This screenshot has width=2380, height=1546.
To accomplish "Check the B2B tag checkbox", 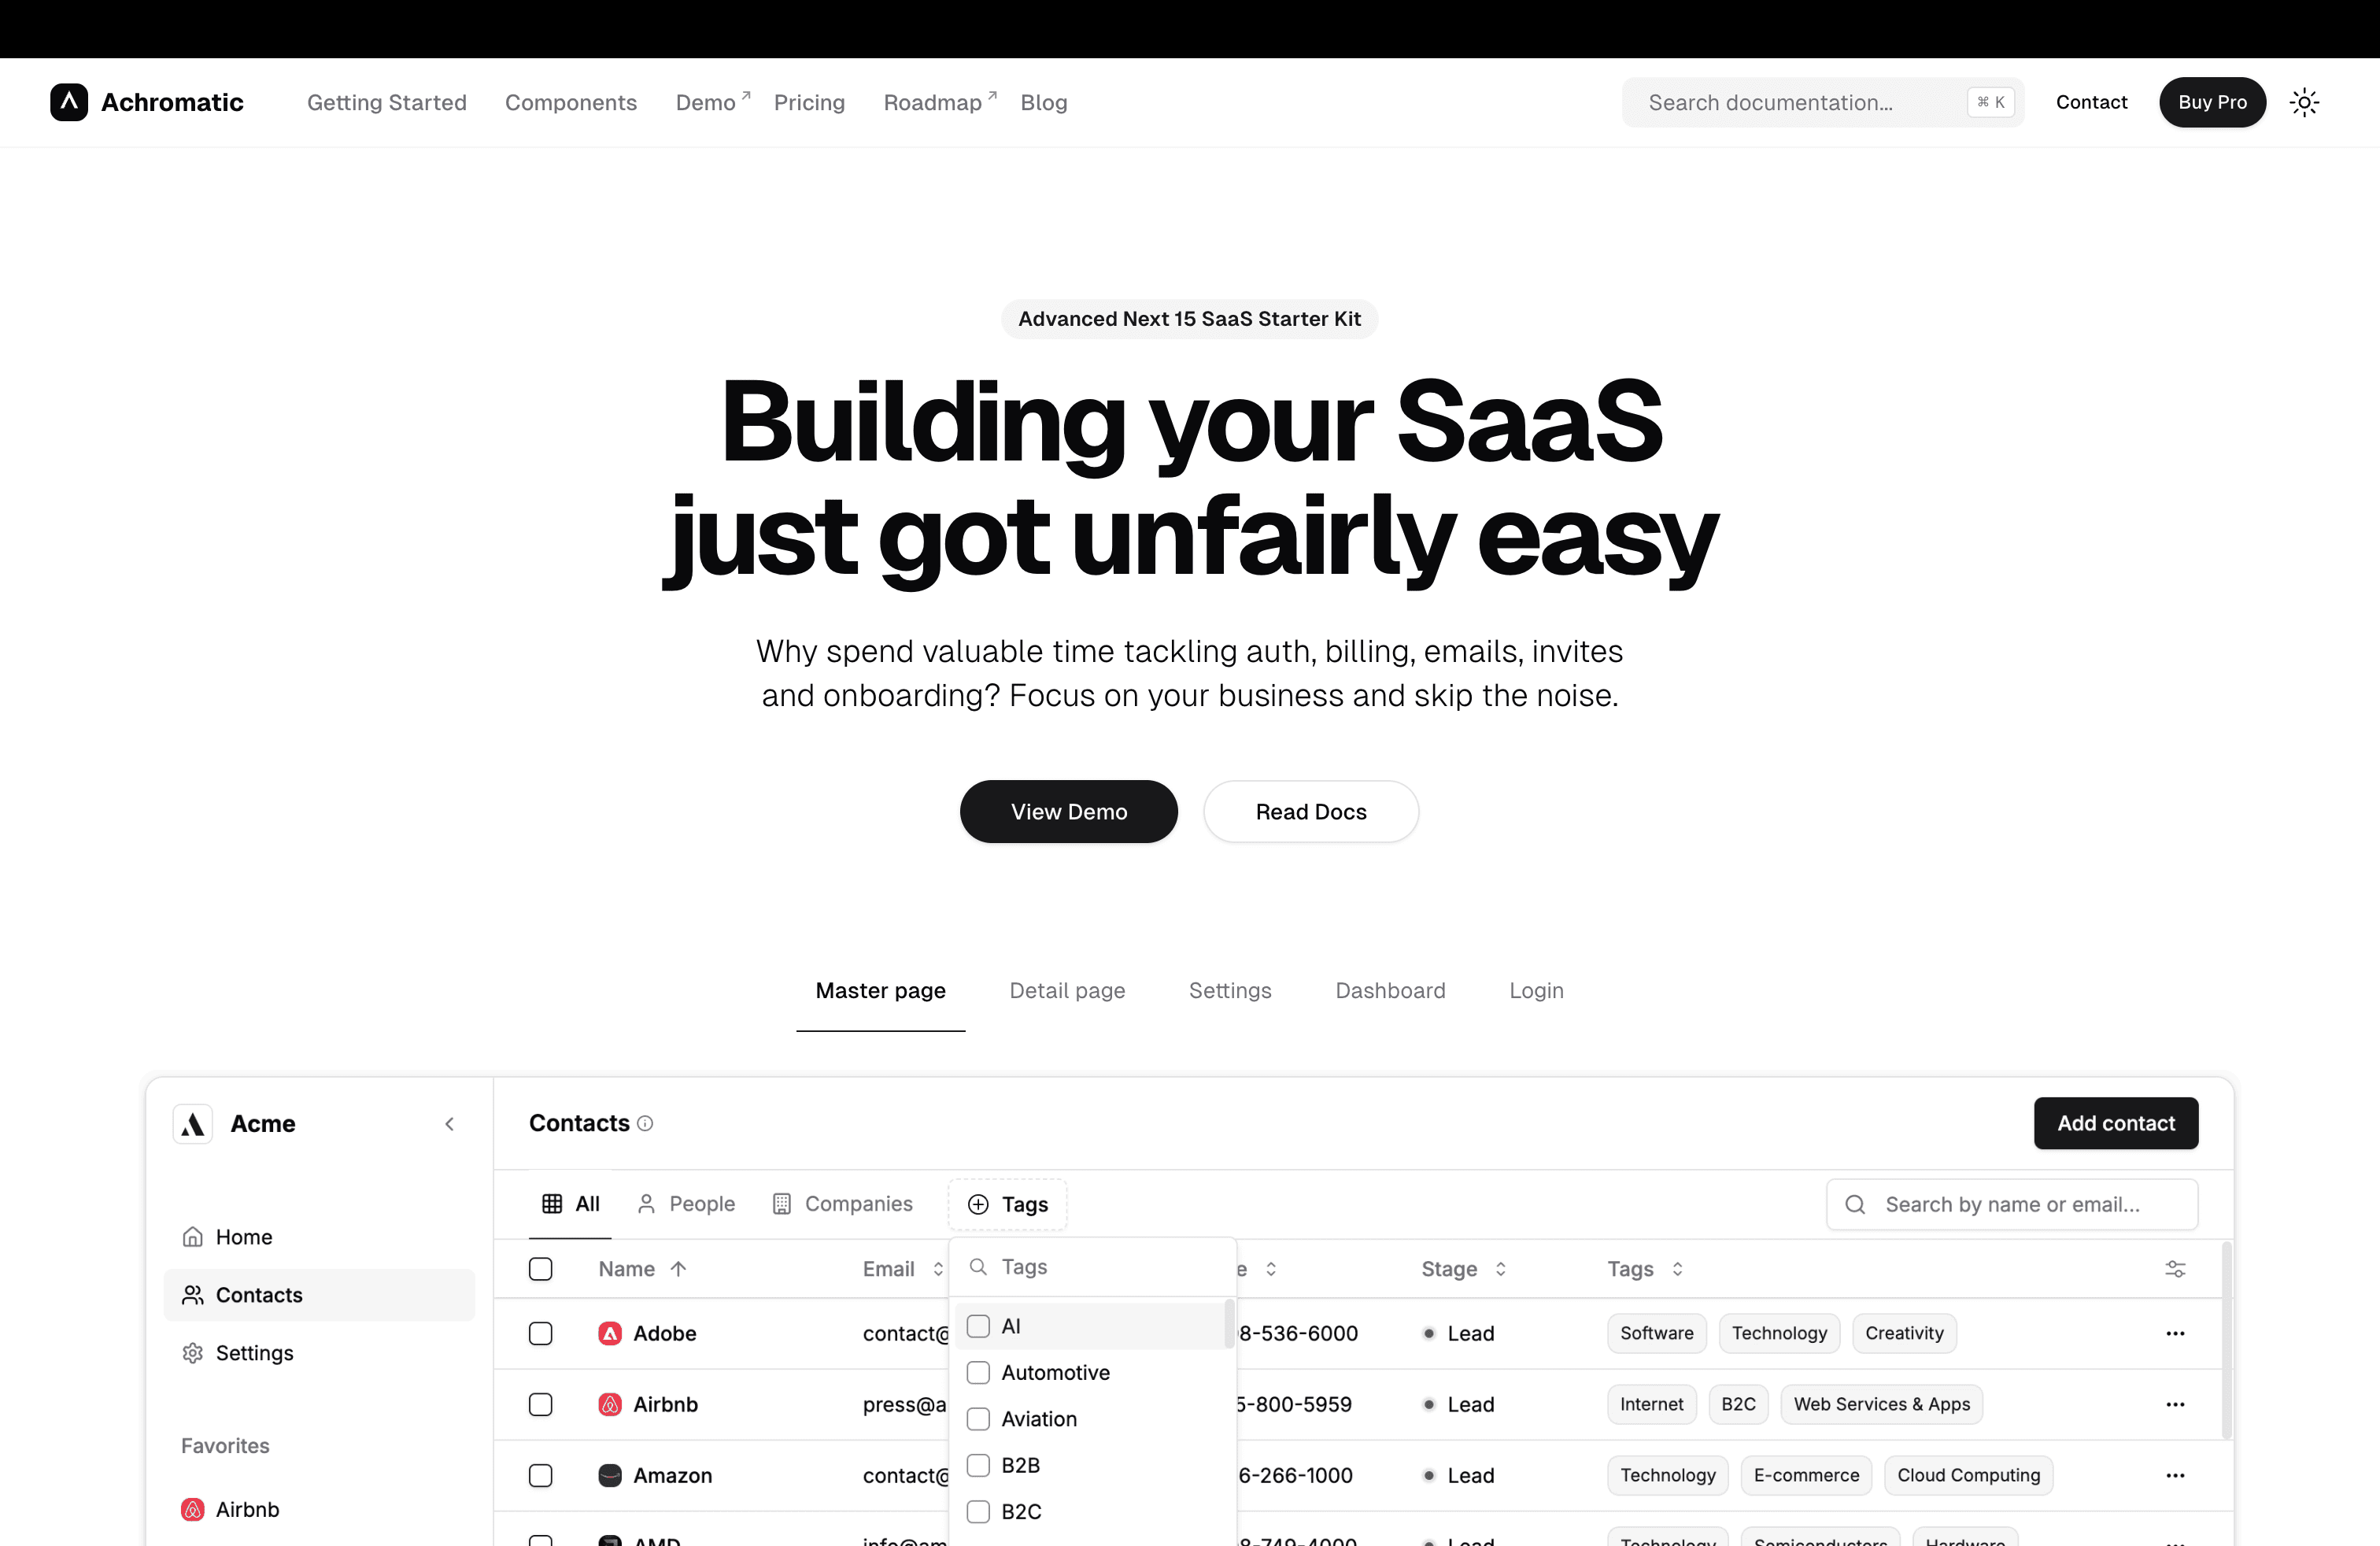I will [x=978, y=1464].
